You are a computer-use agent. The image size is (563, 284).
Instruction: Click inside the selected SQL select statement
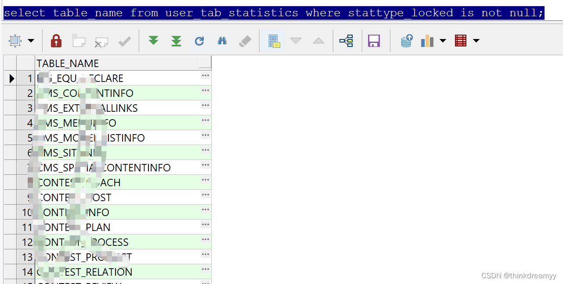tap(274, 13)
